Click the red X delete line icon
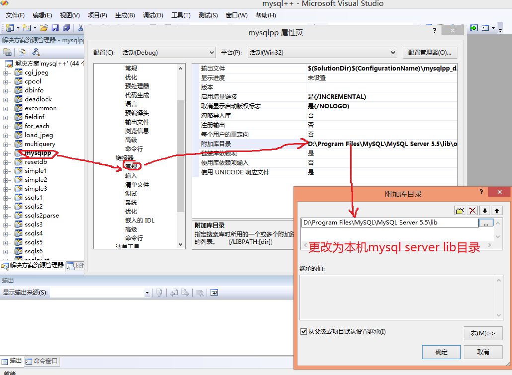The image size is (512, 375). point(472,211)
